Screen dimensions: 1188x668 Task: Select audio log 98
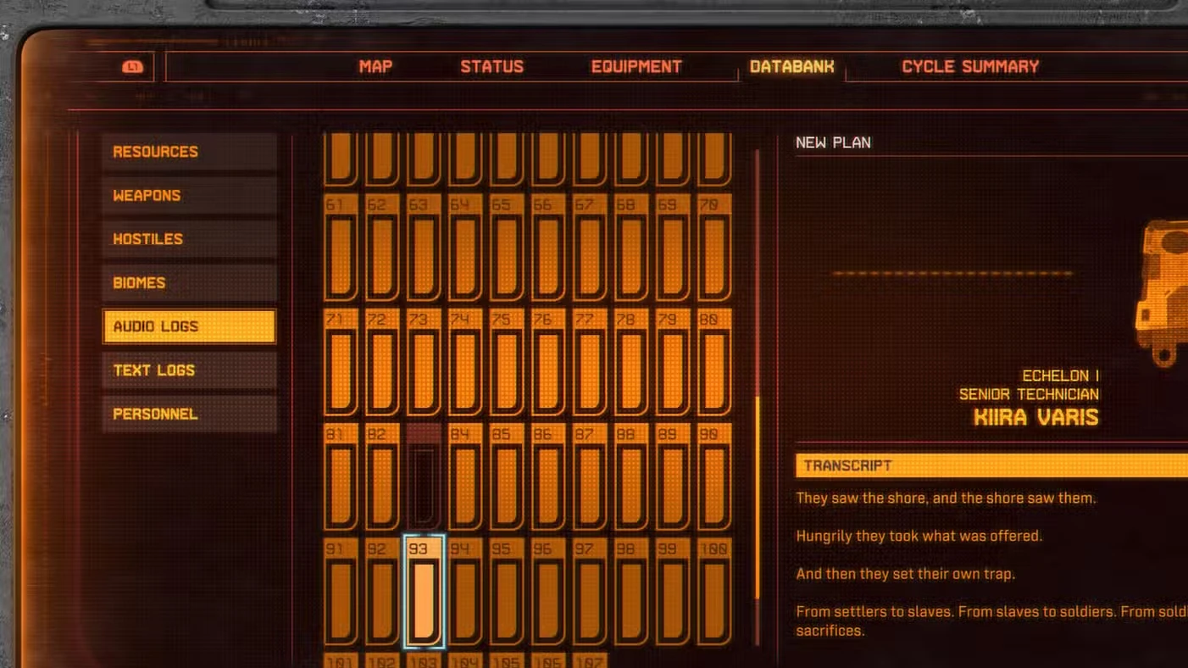(631, 592)
